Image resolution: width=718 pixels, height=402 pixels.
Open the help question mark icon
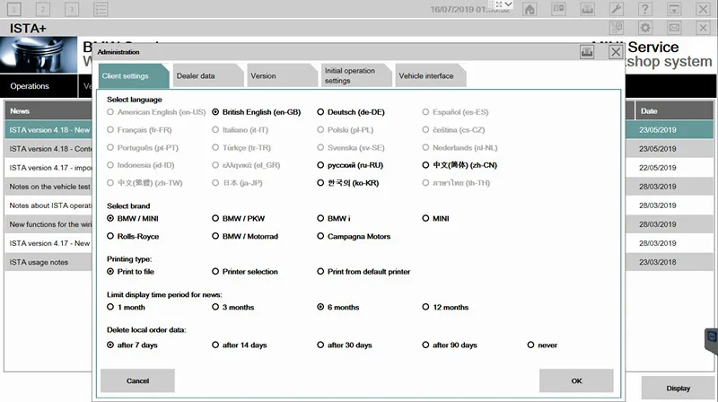[645, 9]
